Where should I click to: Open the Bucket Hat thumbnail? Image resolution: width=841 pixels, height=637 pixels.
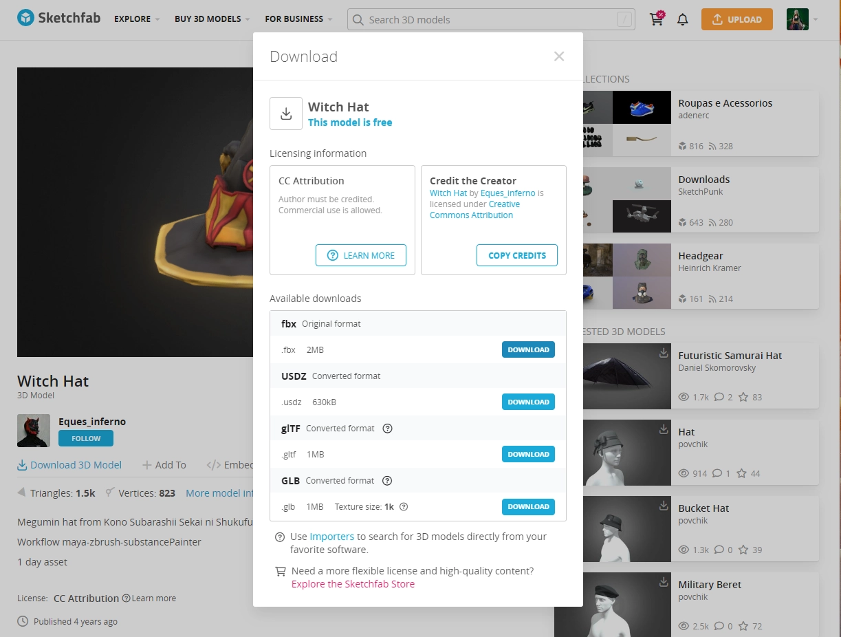[626, 529]
